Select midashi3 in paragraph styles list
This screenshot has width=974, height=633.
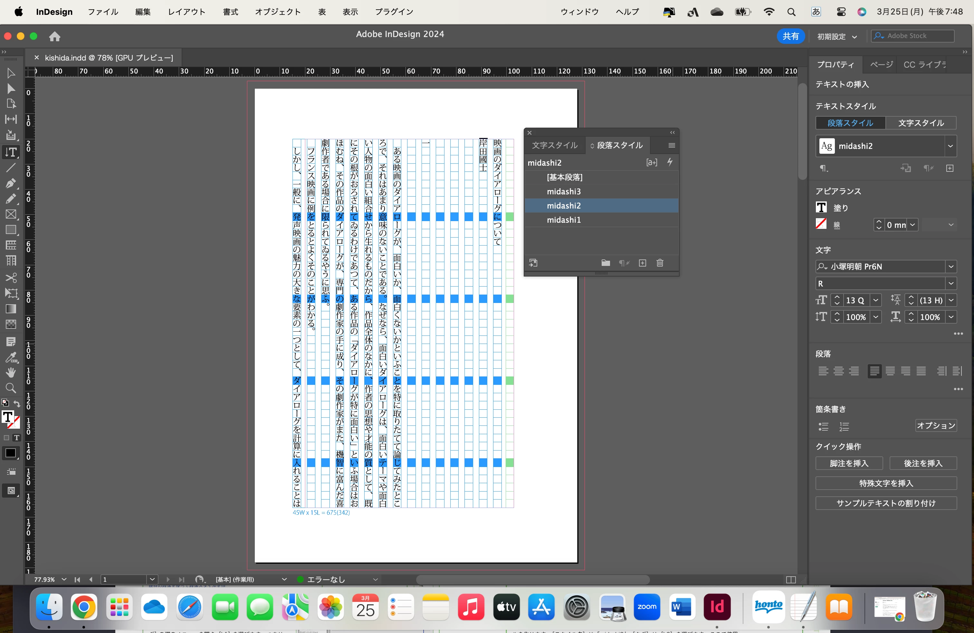[564, 191]
